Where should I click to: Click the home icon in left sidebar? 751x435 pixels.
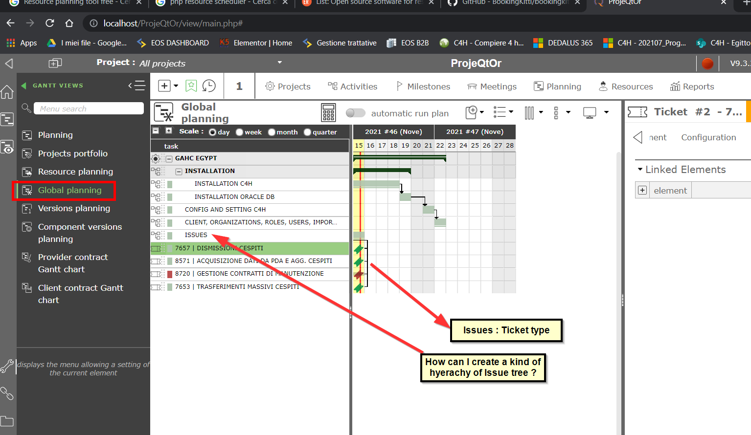(x=7, y=92)
